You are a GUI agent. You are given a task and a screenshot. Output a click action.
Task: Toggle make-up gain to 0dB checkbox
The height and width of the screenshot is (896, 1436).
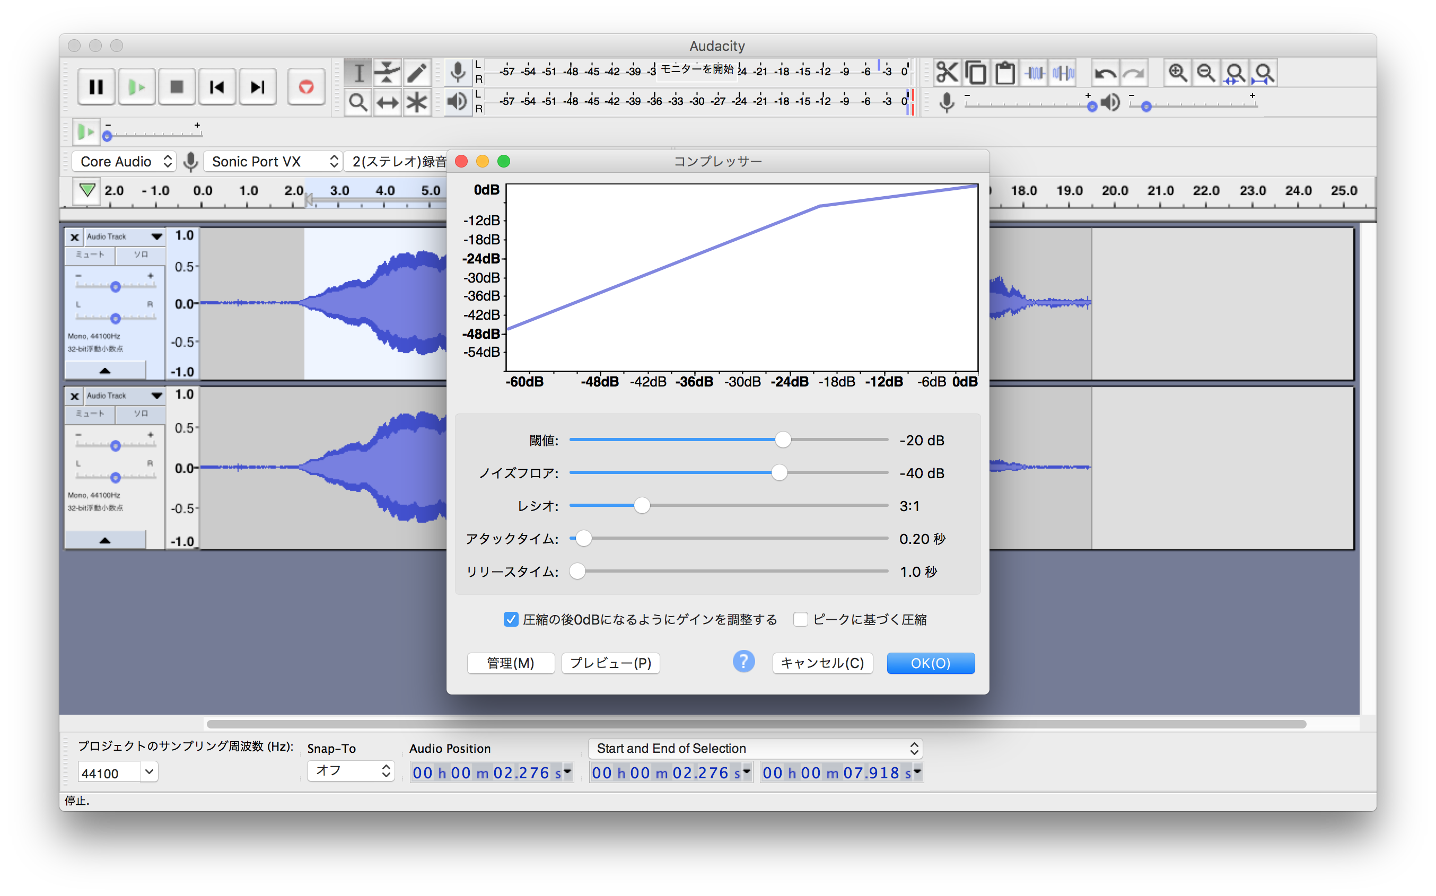tap(510, 619)
